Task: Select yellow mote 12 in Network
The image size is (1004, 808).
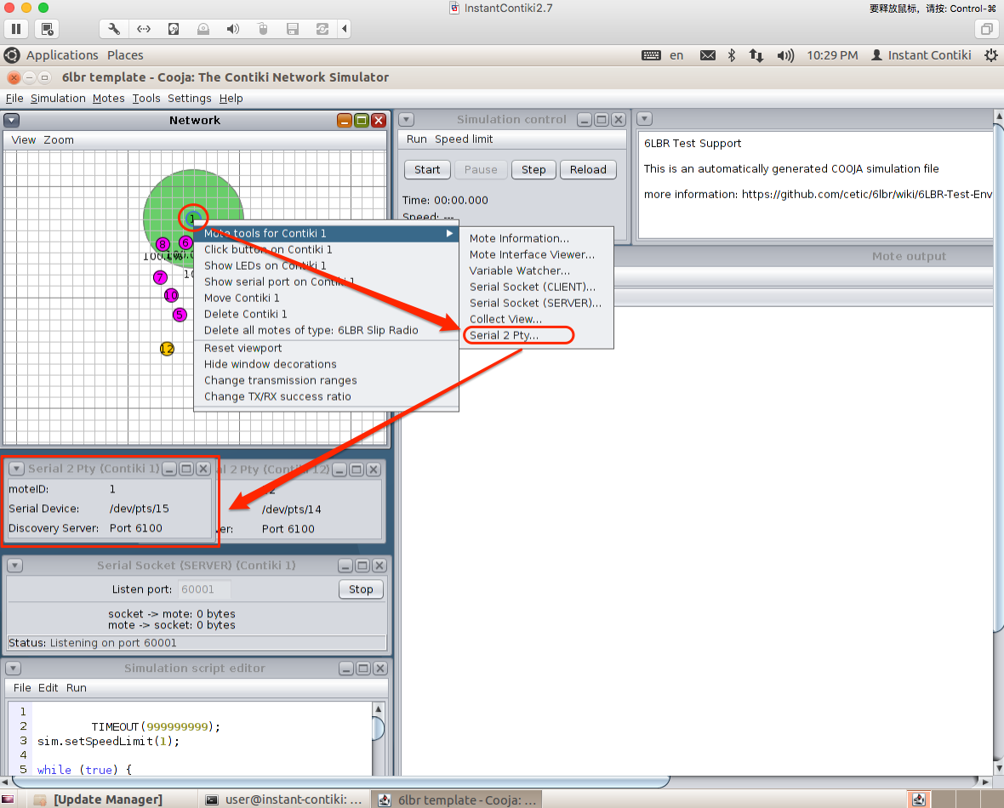Action: click(x=167, y=349)
